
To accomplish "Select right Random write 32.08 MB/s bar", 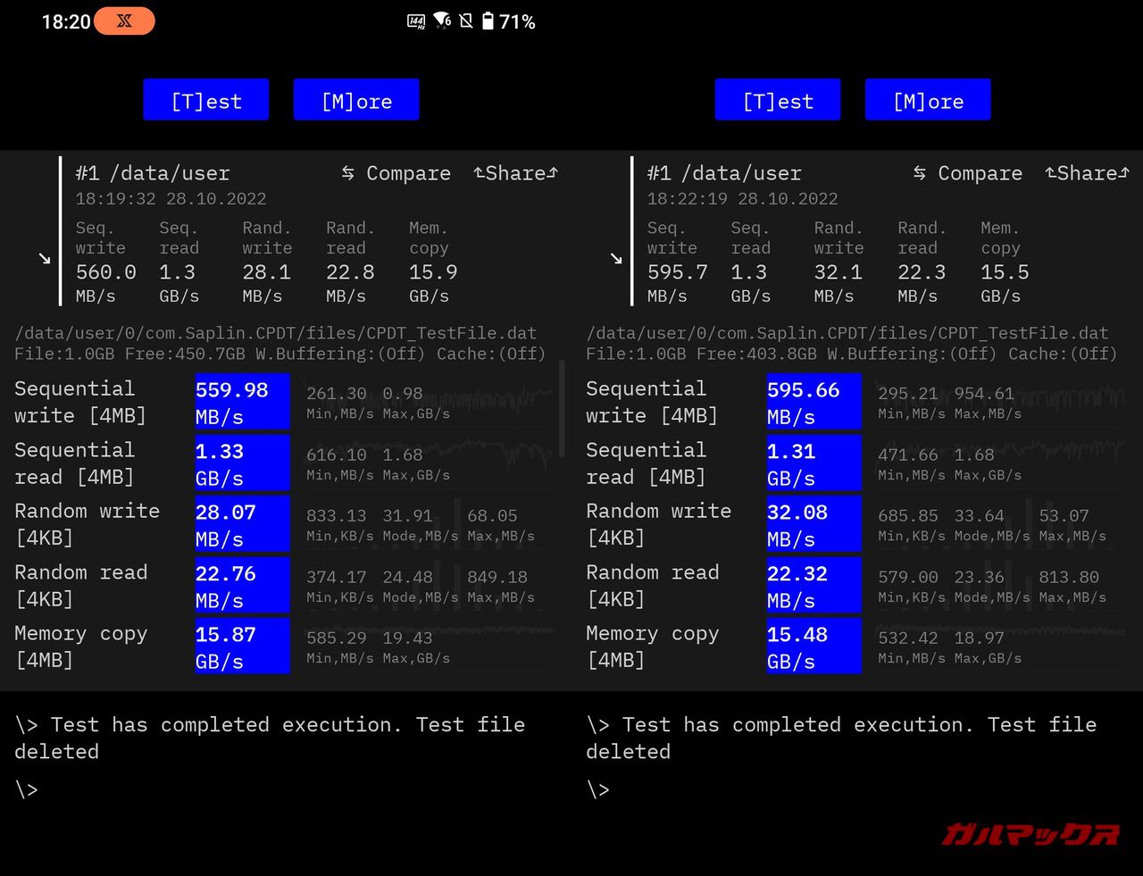I will tap(813, 524).
